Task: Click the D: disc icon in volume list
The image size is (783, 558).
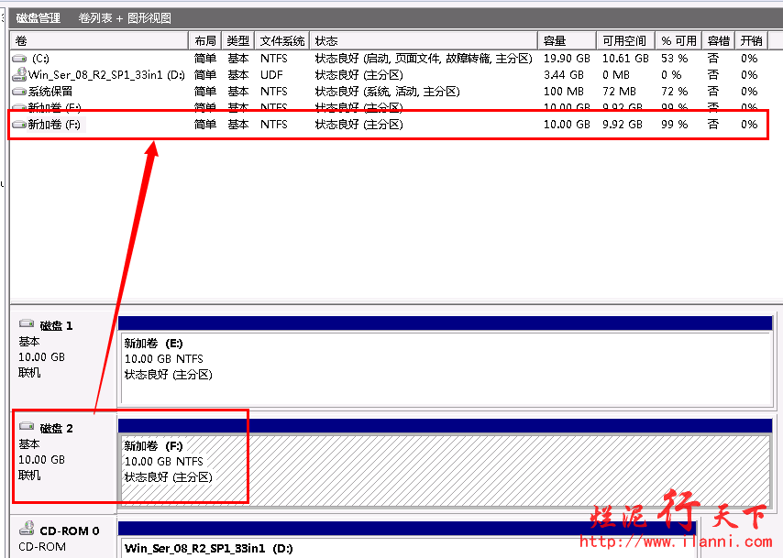Action: click(19, 75)
